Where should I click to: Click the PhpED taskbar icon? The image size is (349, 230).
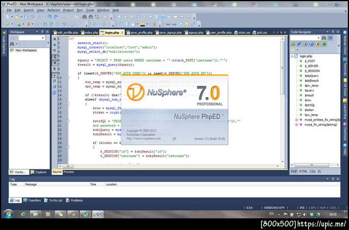[x=98, y=214]
